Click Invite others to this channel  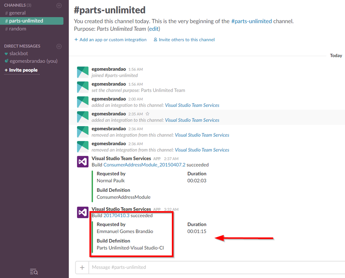(x=187, y=39)
